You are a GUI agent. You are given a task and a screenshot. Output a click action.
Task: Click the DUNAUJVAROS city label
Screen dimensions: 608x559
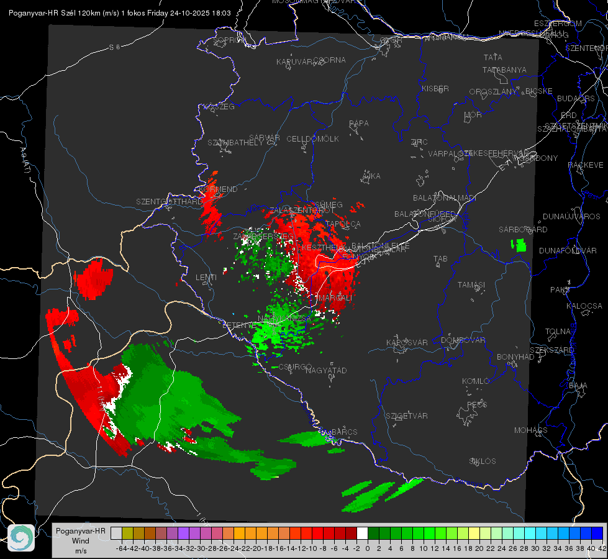point(571,217)
